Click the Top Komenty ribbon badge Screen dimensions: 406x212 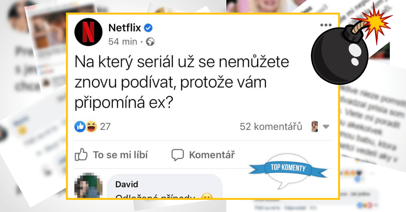[x=288, y=171]
